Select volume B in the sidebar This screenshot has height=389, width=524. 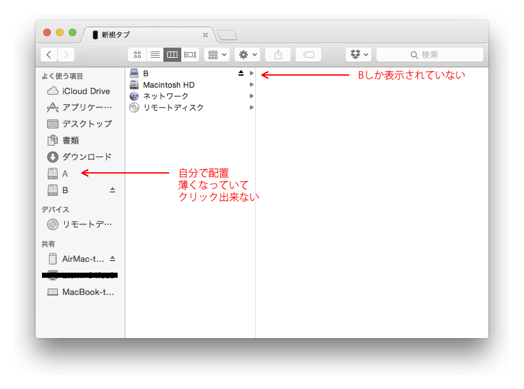(80, 190)
